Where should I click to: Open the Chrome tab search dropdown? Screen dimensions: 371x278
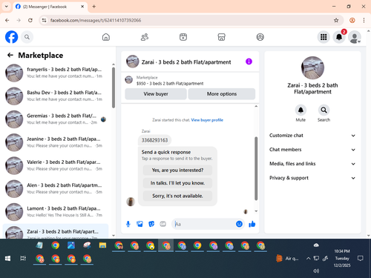click(7, 7)
